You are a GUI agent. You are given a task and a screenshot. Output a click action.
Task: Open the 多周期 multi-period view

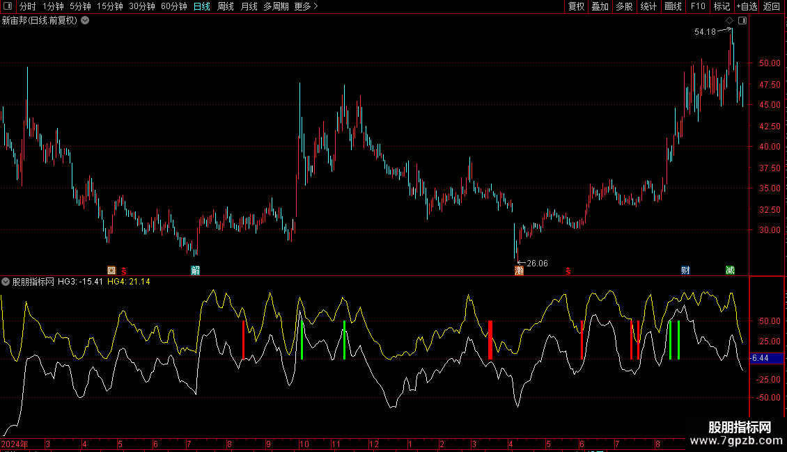pyautogui.click(x=276, y=6)
